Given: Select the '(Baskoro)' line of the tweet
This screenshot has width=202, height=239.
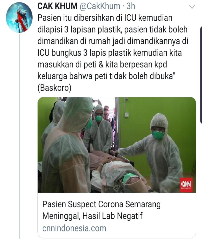Looking at the screenshot, I should (x=54, y=88).
